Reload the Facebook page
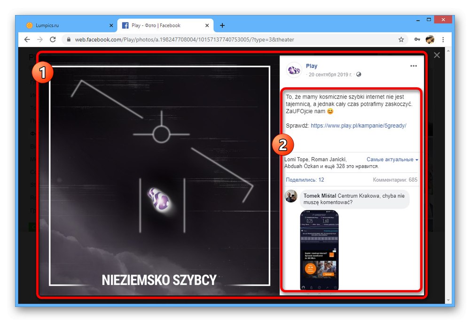470x322 pixels. click(53, 39)
